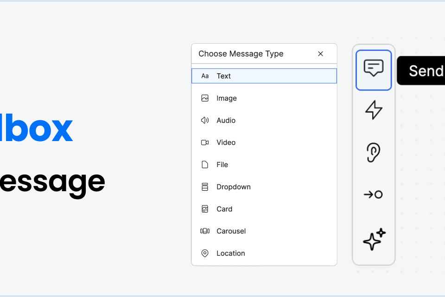The width and height of the screenshot is (445, 297).
Task: Click the jump-to-node arrow icon
Action: (x=374, y=194)
